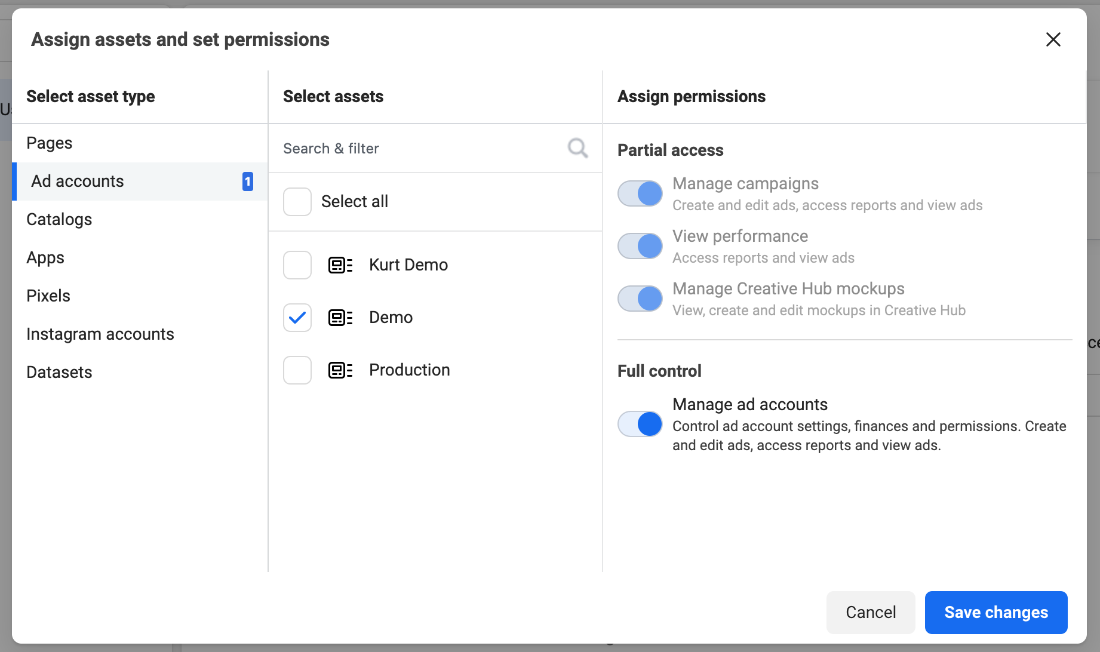This screenshot has width=1100, height=652.
Task: Toggle Manage Creative Hub mockups switch
Action: click(x=640, y=299)
